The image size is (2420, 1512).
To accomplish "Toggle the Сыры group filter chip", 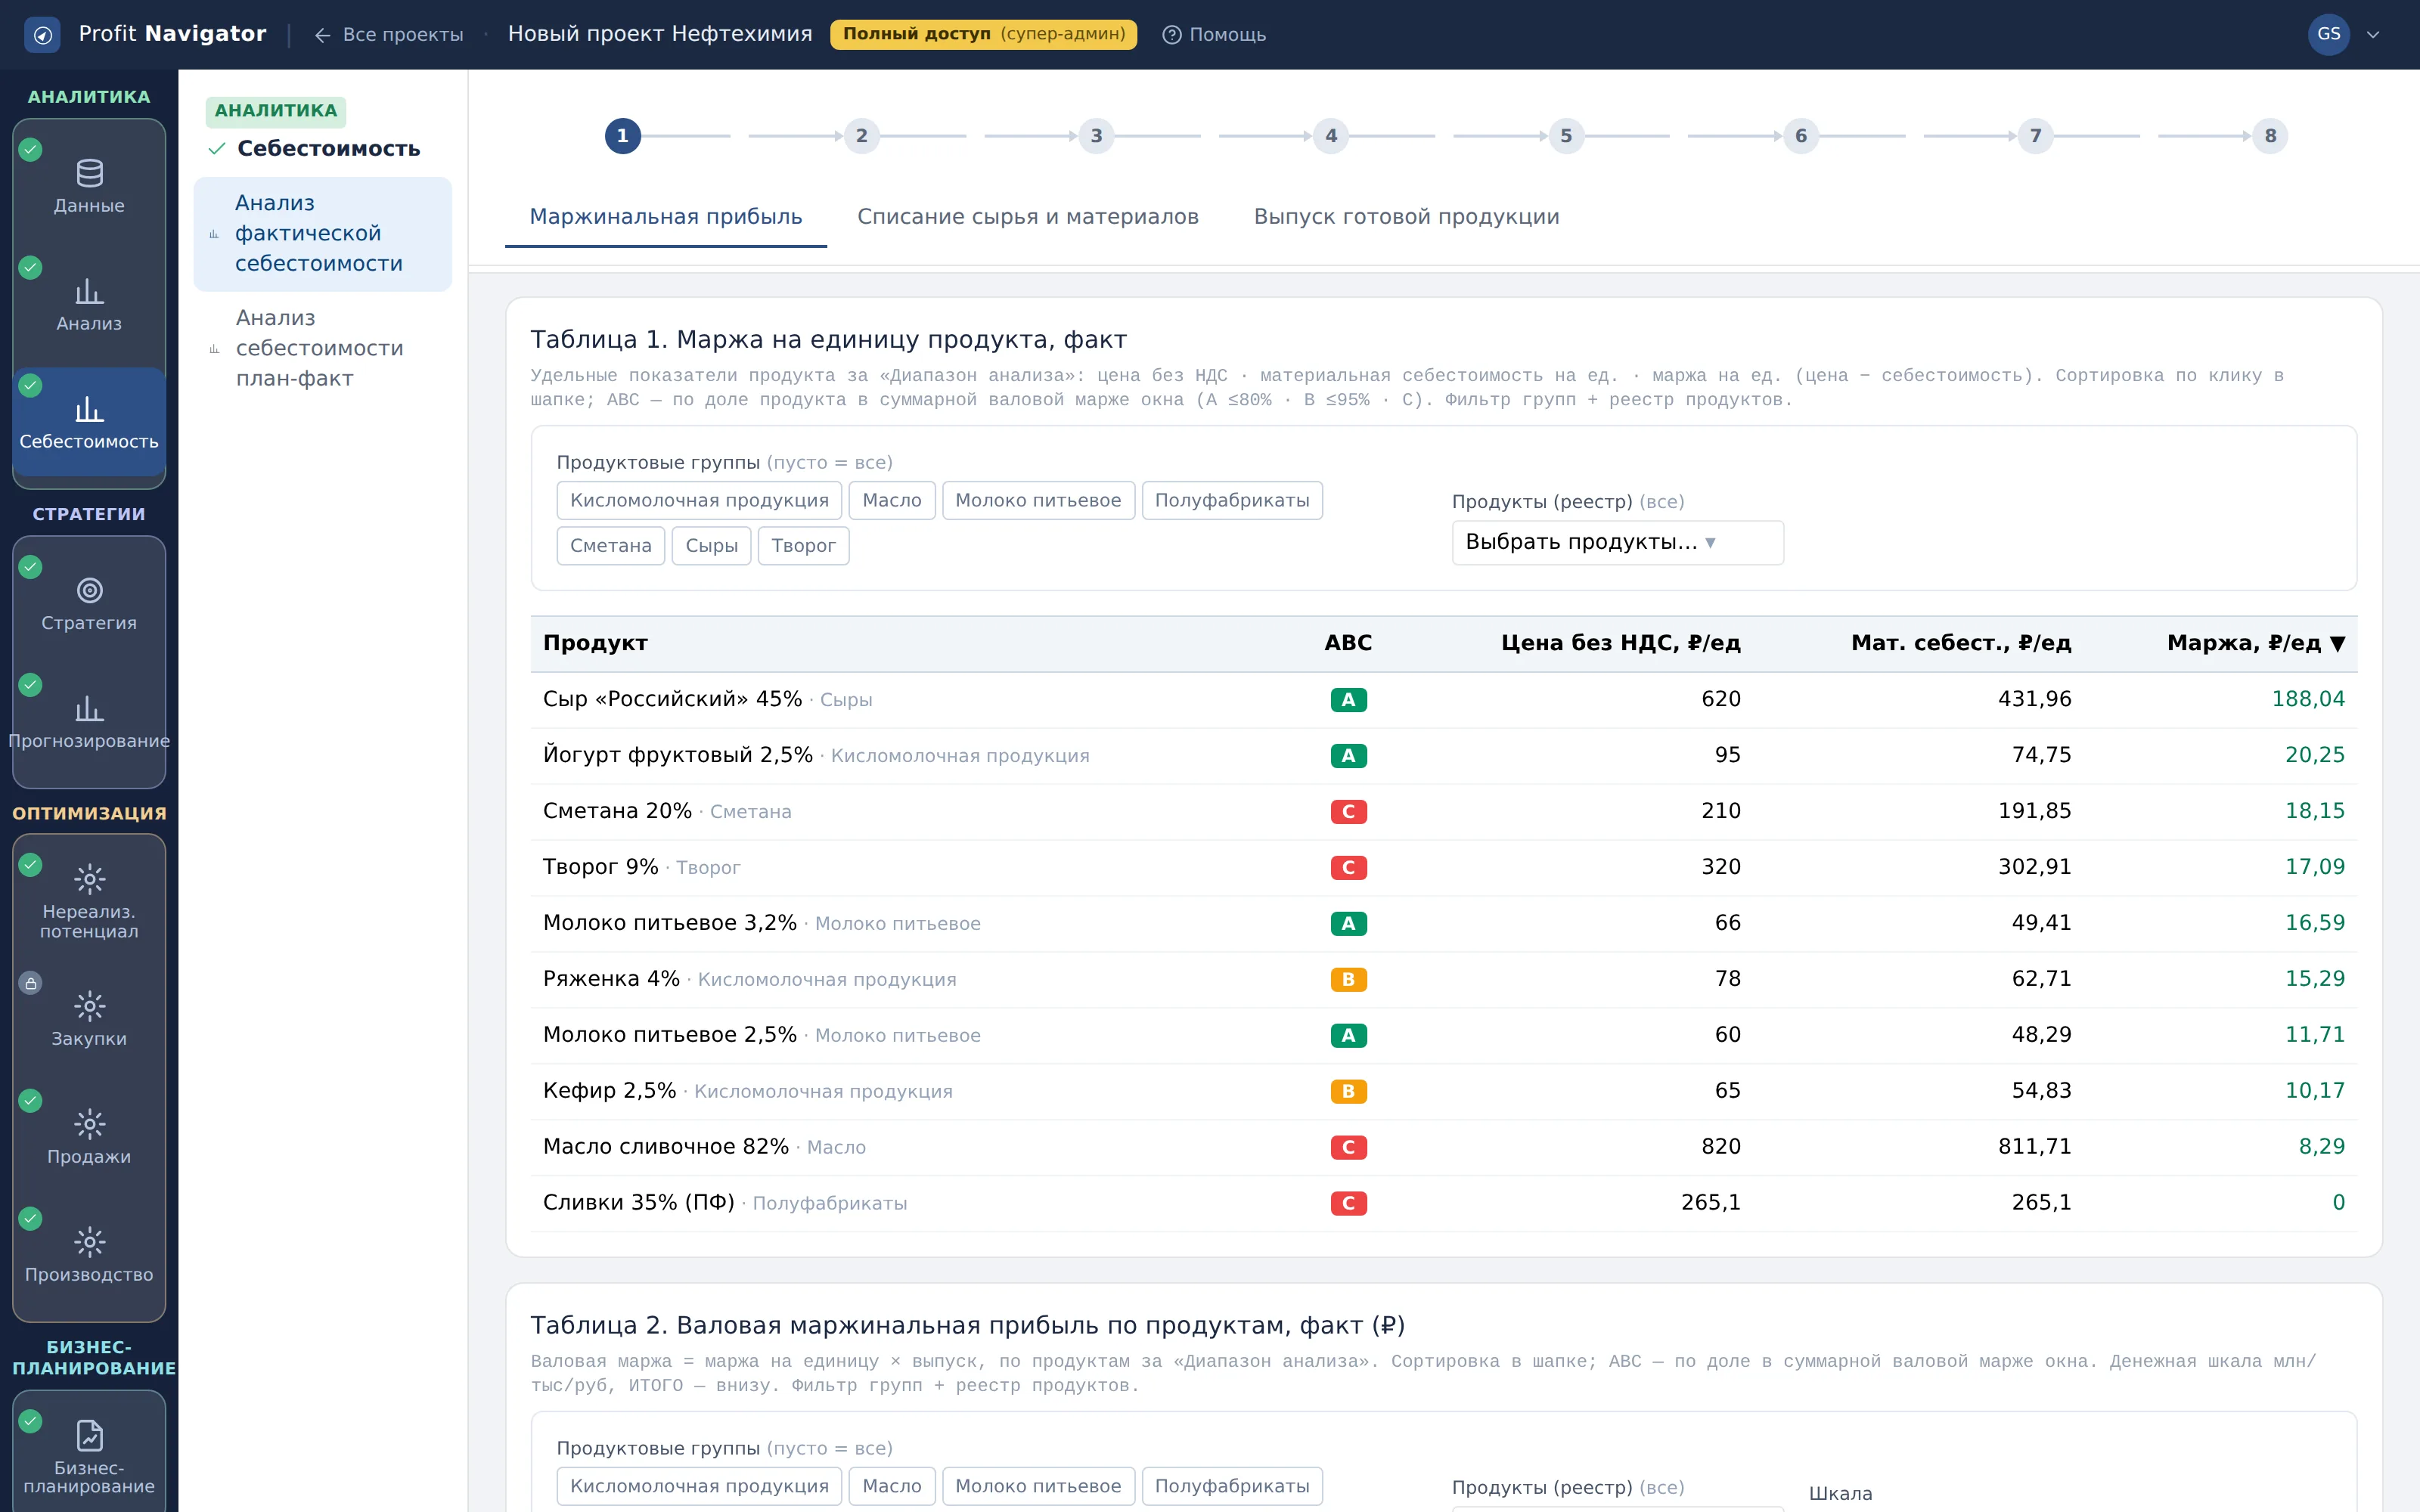I will click(711, 545).
